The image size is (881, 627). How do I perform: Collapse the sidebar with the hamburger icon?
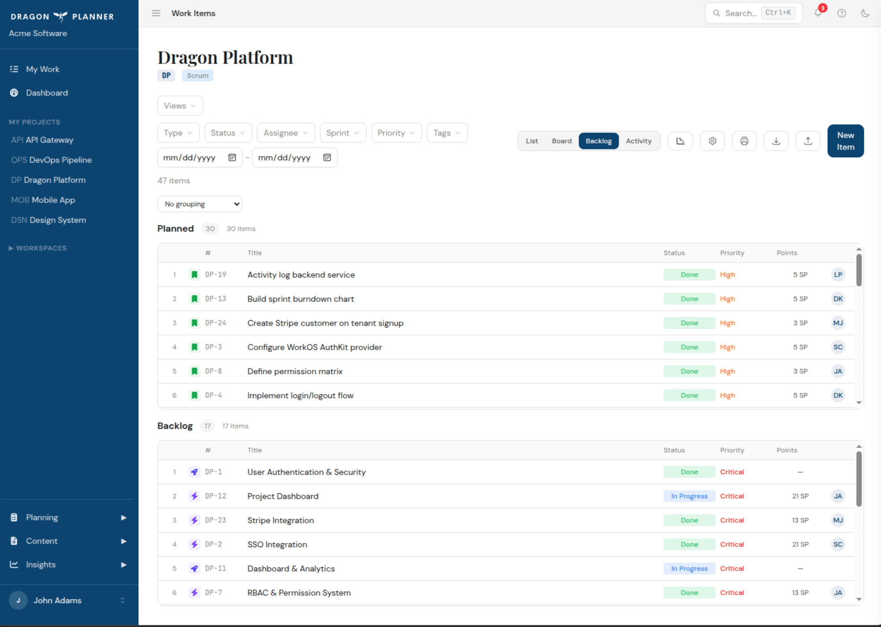(156, 13)
